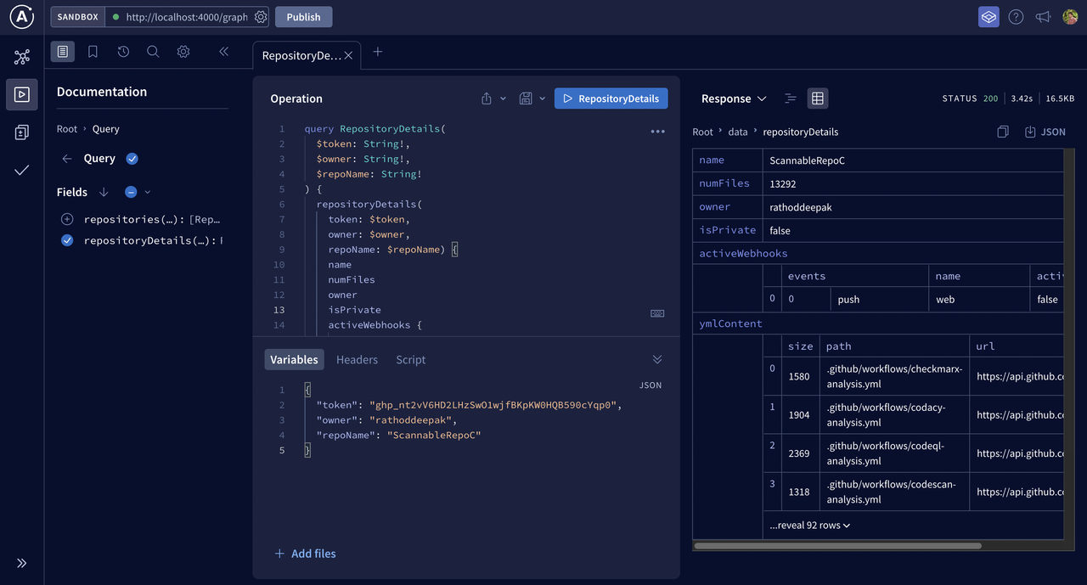Toggle the Query checkmark in Documentation
This screenshot has height=585, width=1087.
coord(132,159)
